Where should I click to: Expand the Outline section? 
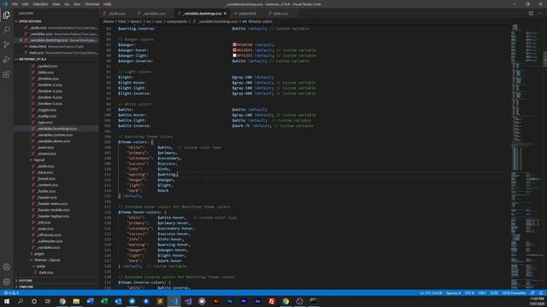(26, 281)
